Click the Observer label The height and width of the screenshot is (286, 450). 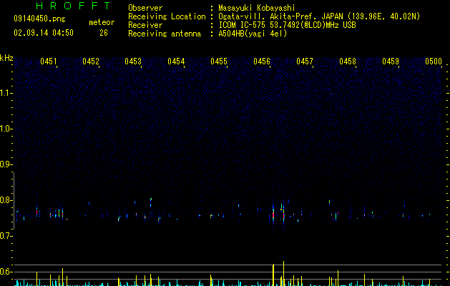point(145,8)
